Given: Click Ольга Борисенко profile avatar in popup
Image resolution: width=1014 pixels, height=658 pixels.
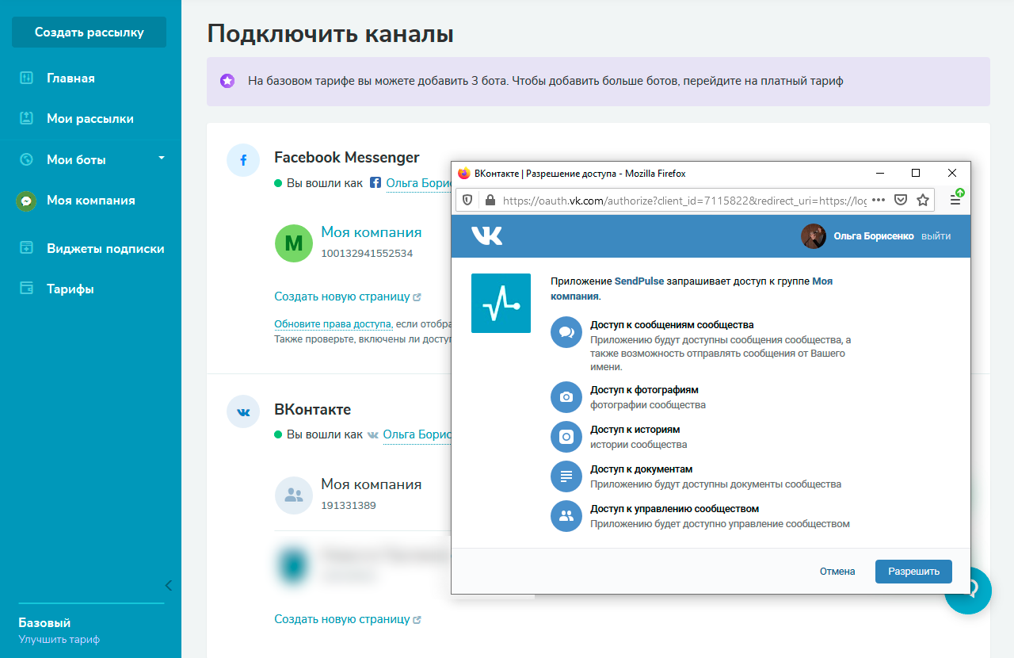Looking at the screenshot, I should (814, 235).
